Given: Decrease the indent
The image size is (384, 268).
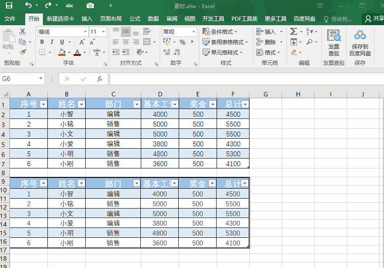Looking at the screenshot, I should pyautogui.click(x=116, y=52).
